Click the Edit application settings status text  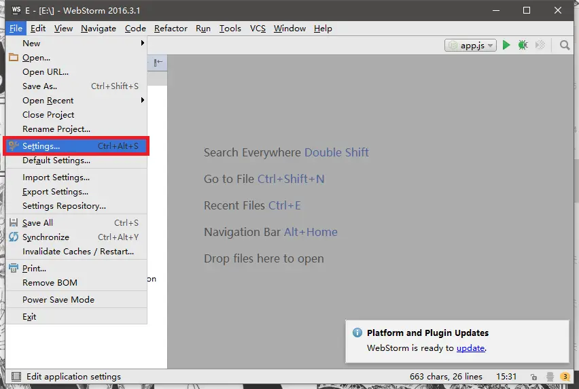tap(73, 377)
